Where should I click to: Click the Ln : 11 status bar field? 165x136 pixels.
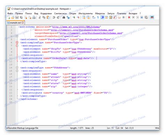coord(110,128)
